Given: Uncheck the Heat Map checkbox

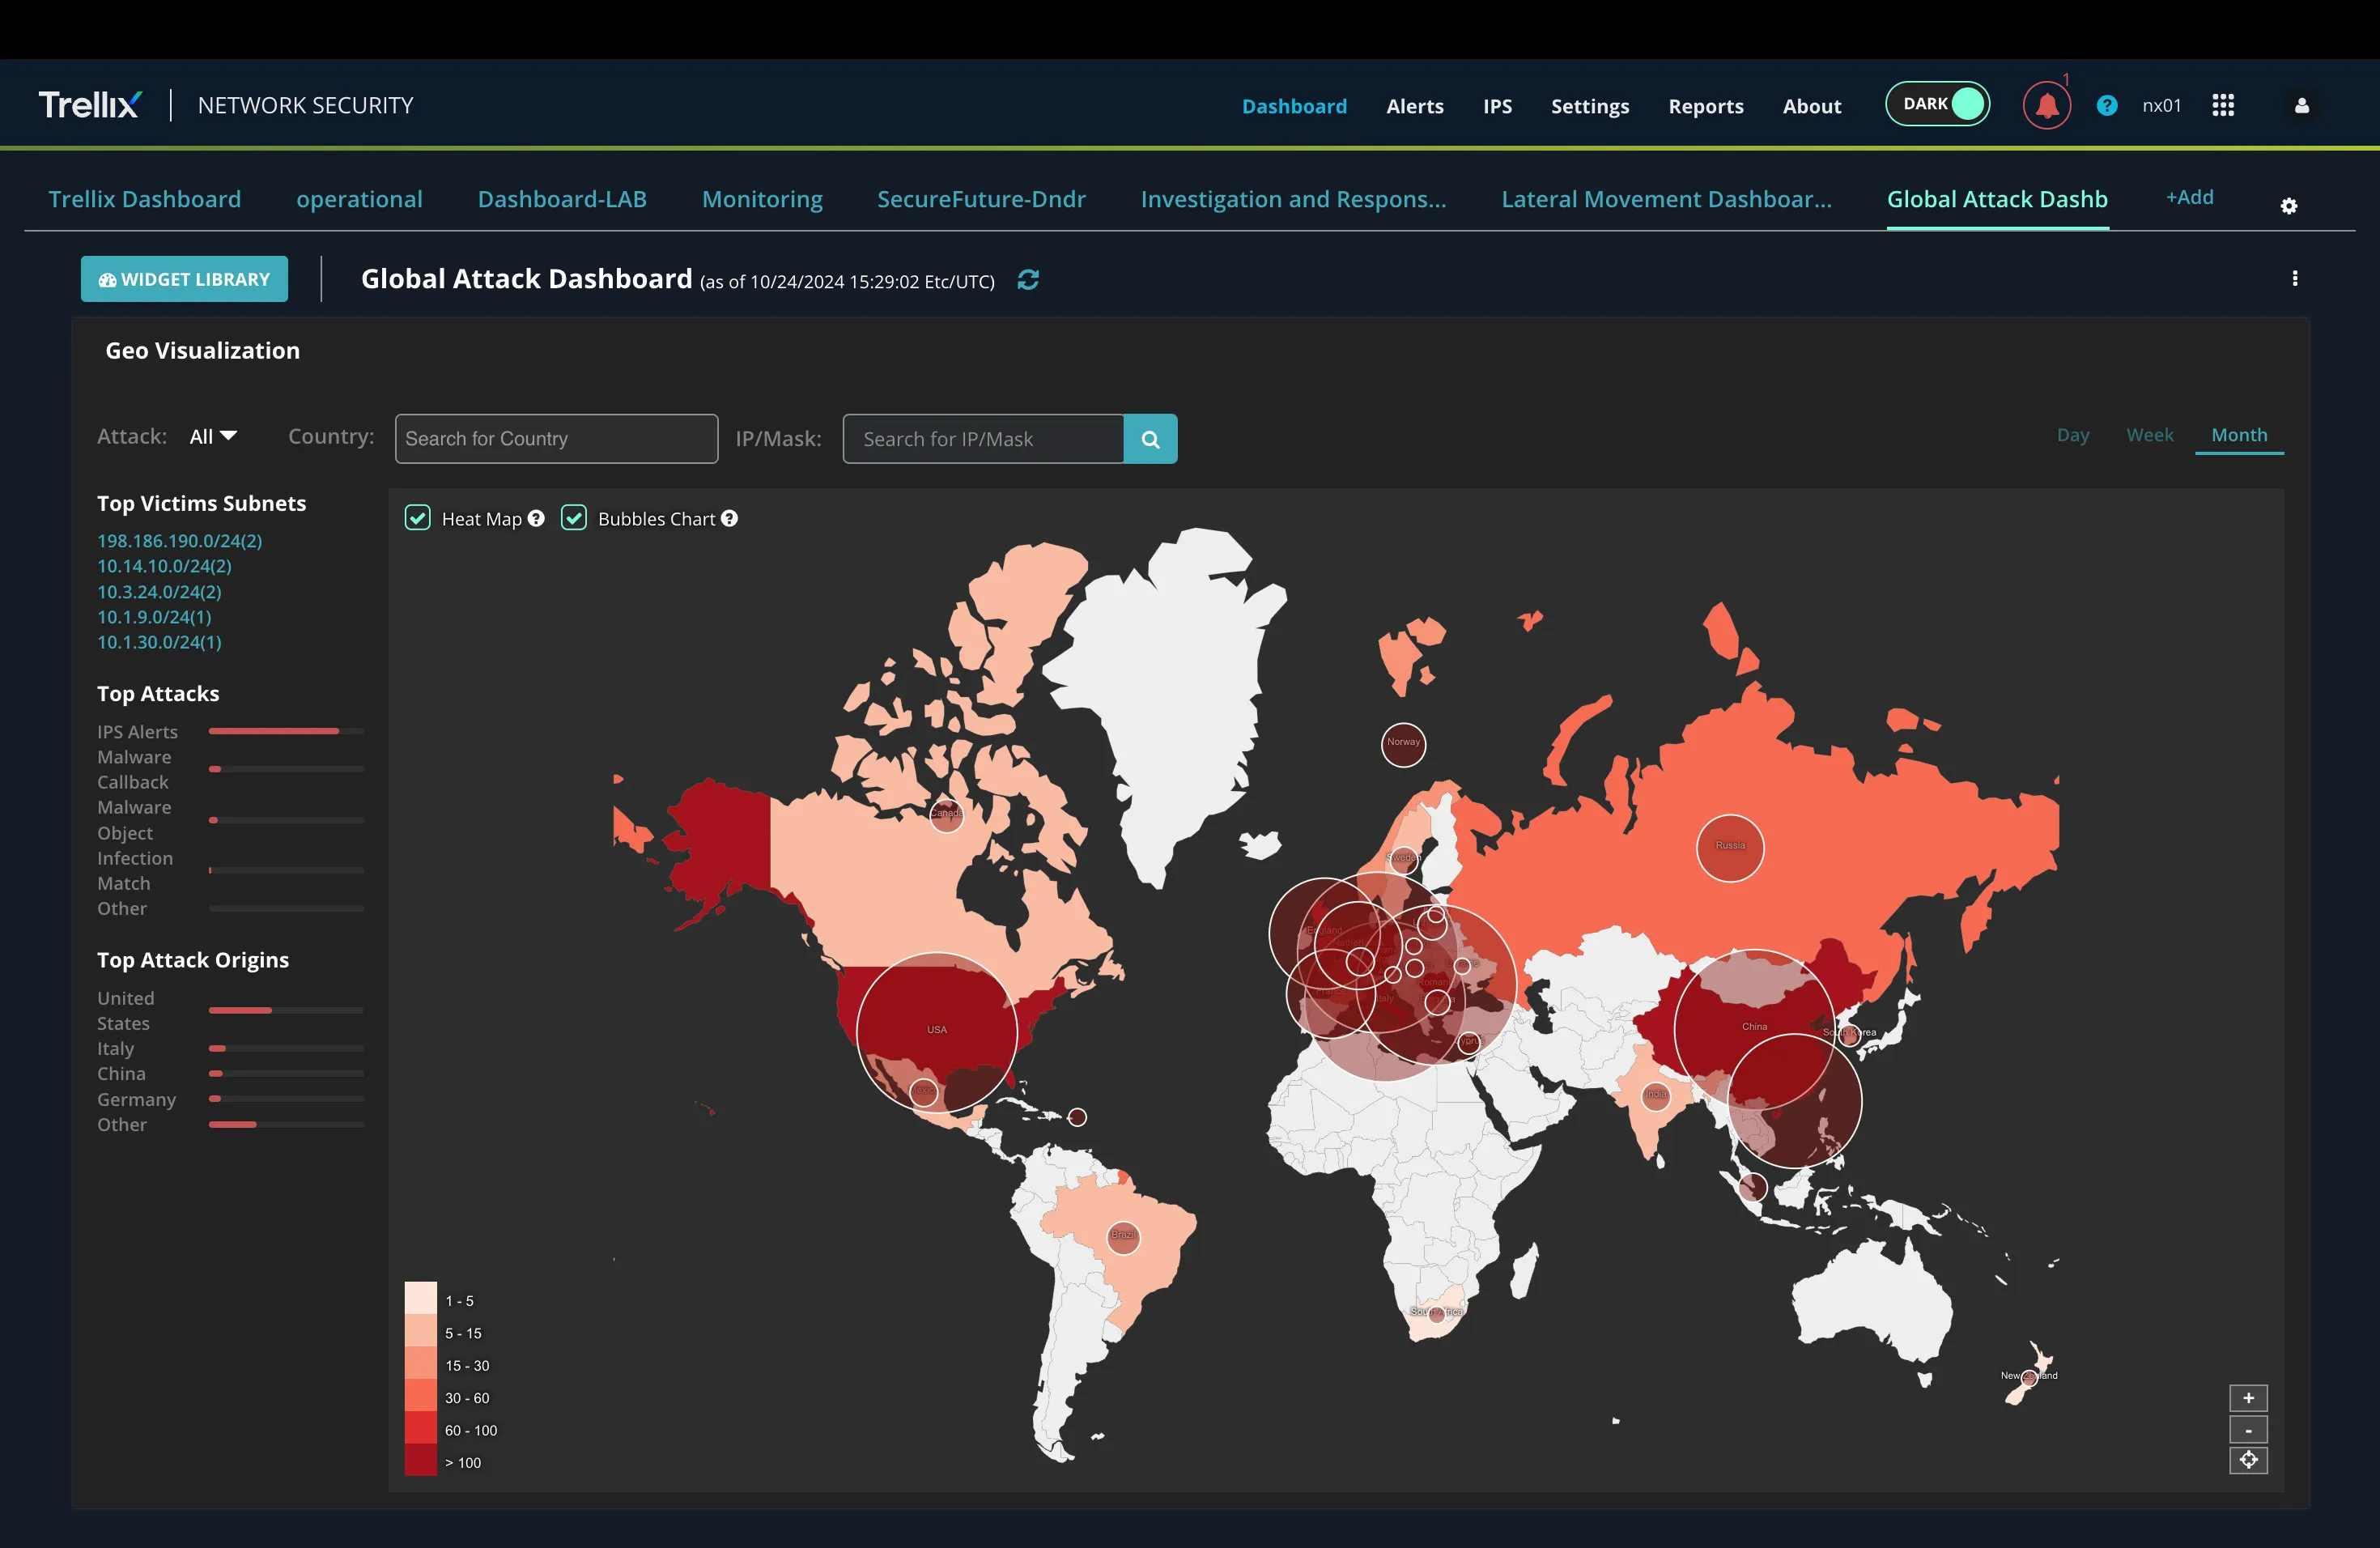Looking at the screenshot, I should pos(417,518).
